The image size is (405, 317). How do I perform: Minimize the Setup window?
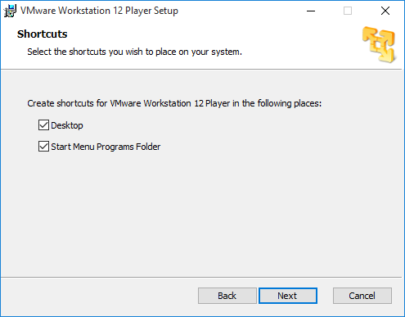311,11
